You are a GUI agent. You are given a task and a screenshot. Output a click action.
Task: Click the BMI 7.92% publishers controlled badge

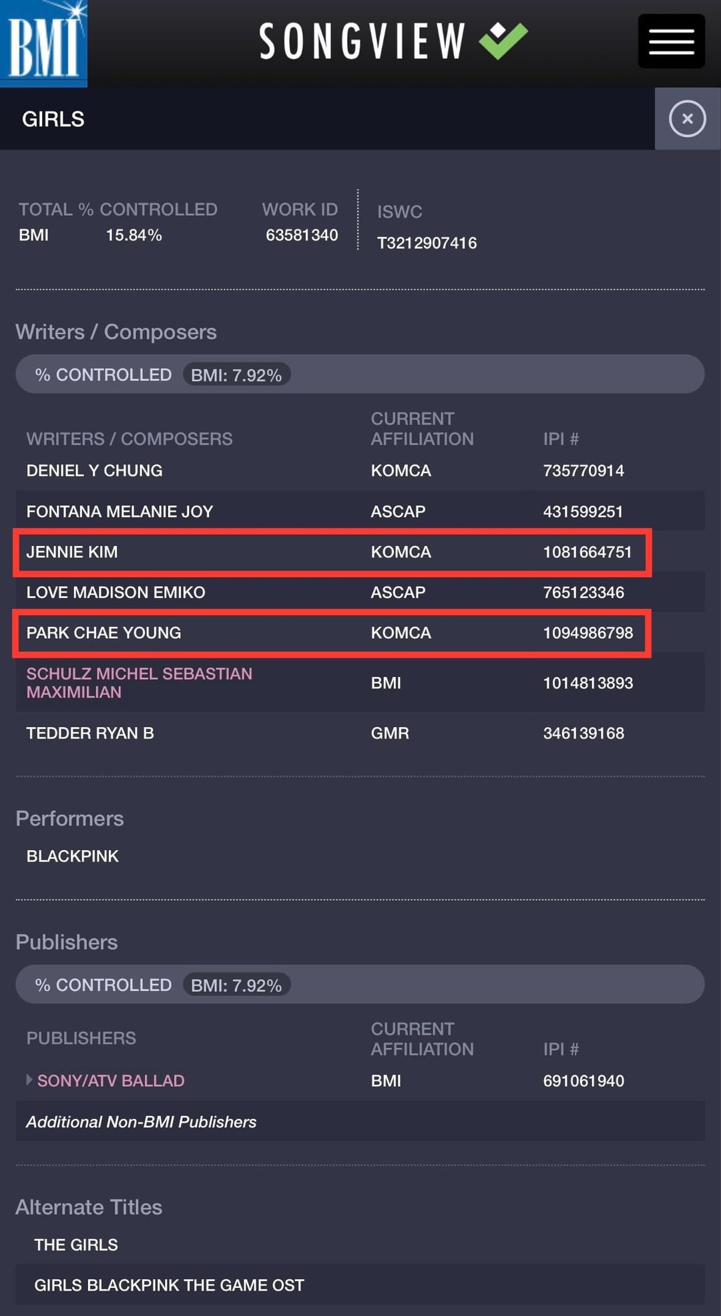click(236, 984)
